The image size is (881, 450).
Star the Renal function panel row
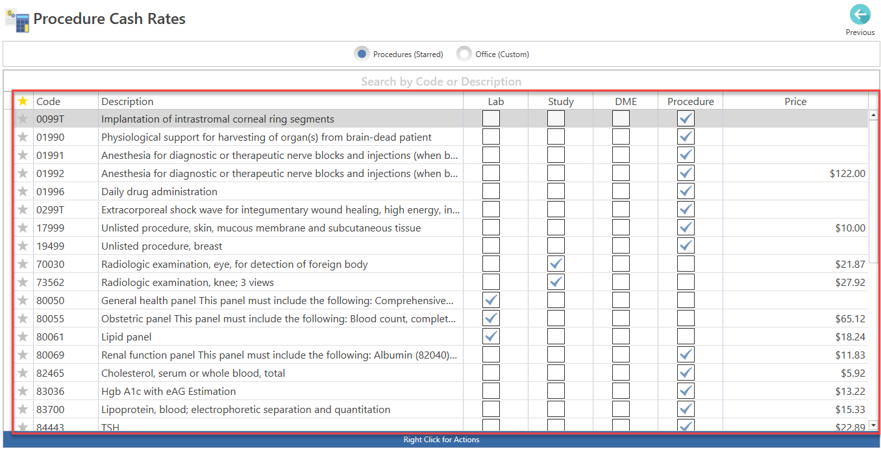coord(23,355)
